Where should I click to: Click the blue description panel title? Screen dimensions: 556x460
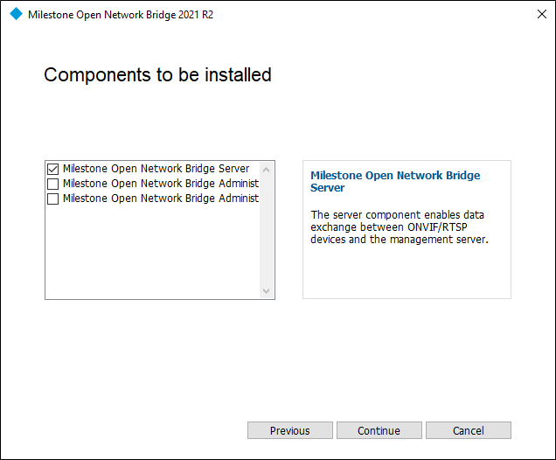395,181
